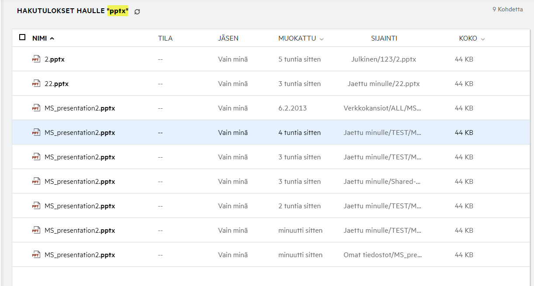Image resolution: width=534 pixels, height=286 pixels.
Task: Toggle the ascending sort arrow next to NIMI
Action: [x=52, y=38]
